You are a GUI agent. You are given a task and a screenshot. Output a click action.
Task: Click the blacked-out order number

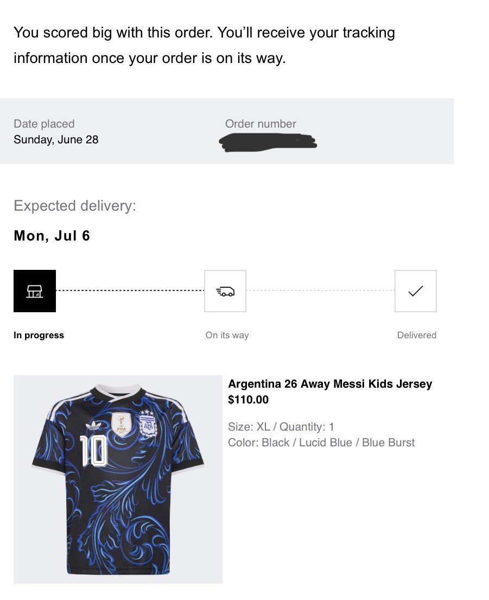click(268, 143)
